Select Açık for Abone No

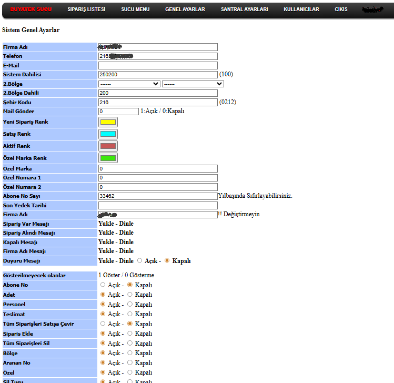pyautogui.click(x=103, y=285)
